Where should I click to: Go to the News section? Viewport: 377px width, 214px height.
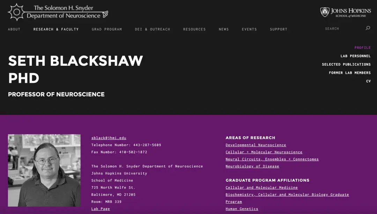(224, 29)
